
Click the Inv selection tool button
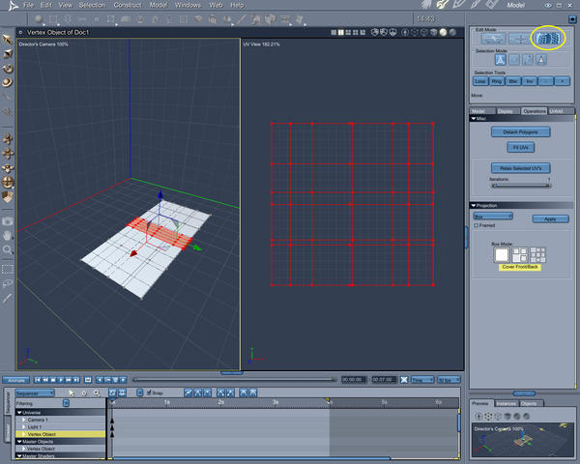pos(530,81)
